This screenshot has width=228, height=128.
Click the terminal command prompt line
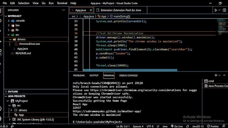97,122
